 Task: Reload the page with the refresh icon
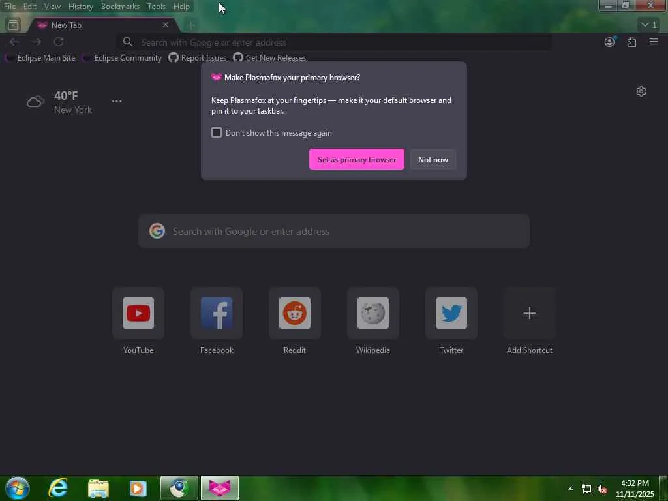[x=59, y=42]
